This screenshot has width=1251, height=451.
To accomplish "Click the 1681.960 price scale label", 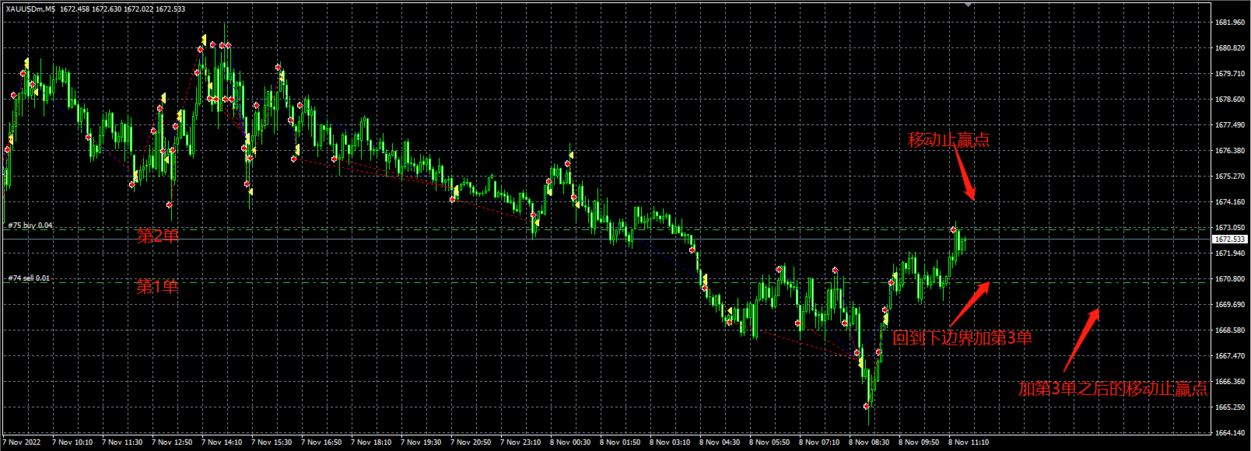I will coord(1231,23).
